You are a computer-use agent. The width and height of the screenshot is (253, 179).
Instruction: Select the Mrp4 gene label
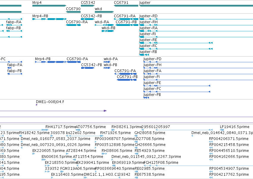37,3
